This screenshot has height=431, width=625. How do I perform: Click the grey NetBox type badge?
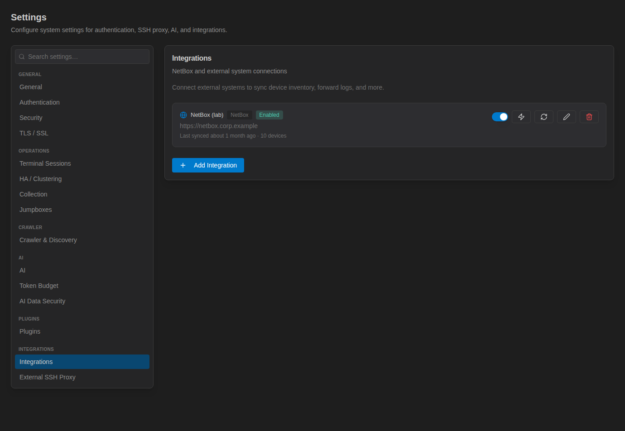(240, 115)
